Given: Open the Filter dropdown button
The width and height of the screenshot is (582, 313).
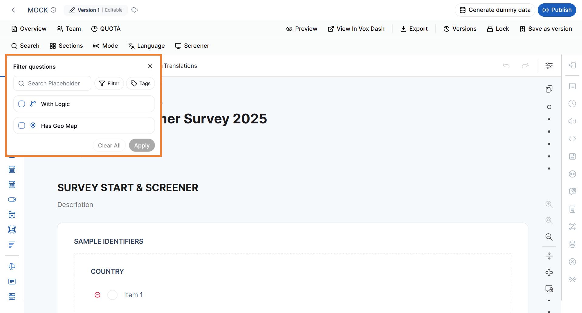Looking at the screenshot, I should (x=109, y=83).
